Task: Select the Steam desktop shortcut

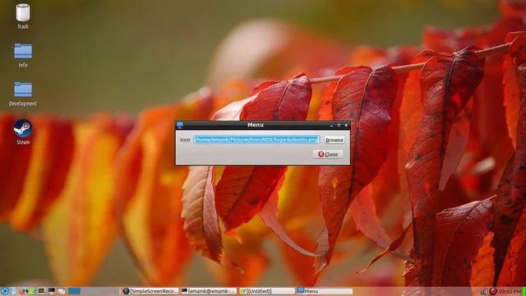Action: [23, 132]
